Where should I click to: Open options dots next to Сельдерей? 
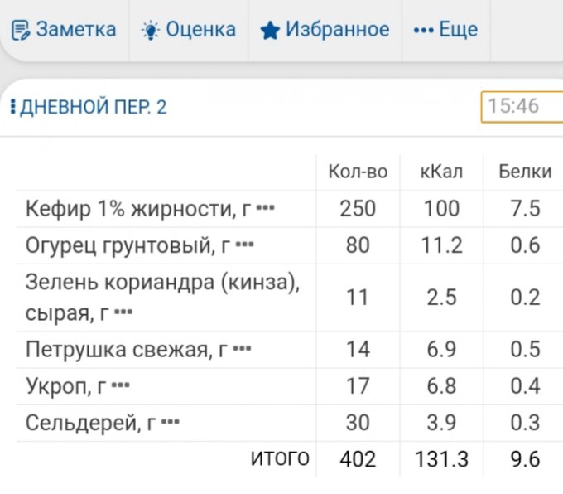[171, 423]
